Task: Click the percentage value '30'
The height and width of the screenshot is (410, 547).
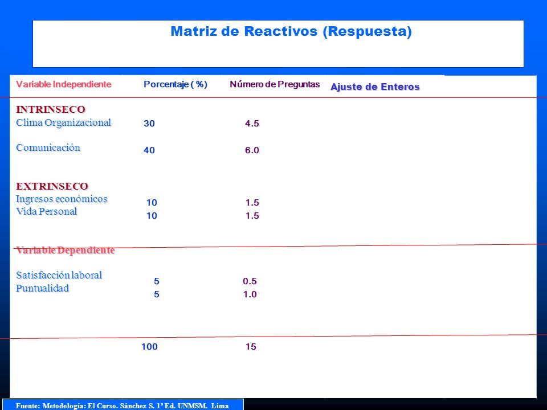Action: [149, 124]
